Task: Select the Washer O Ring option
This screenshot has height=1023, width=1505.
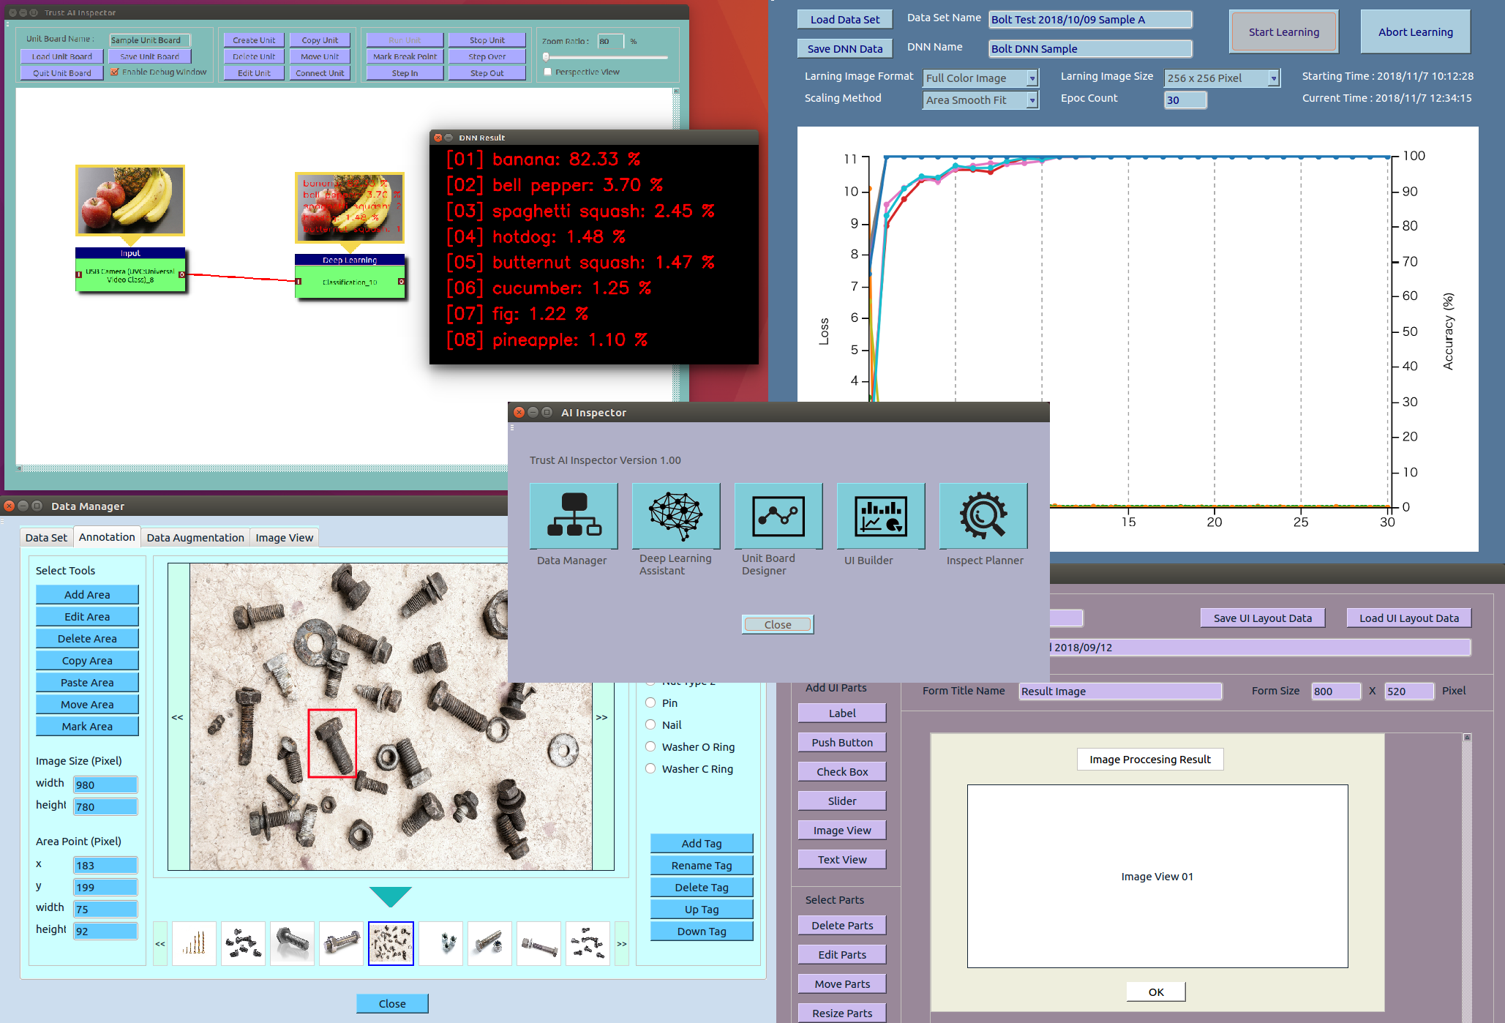Action: click(650, 746)
